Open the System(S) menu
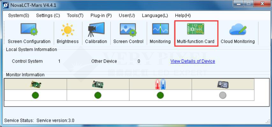 tap(18, 15)
